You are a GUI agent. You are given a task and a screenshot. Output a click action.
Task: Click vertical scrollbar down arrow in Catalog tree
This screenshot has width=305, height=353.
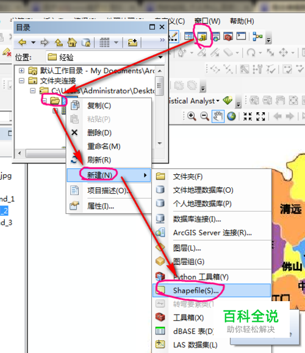click(x=160, y=143)
